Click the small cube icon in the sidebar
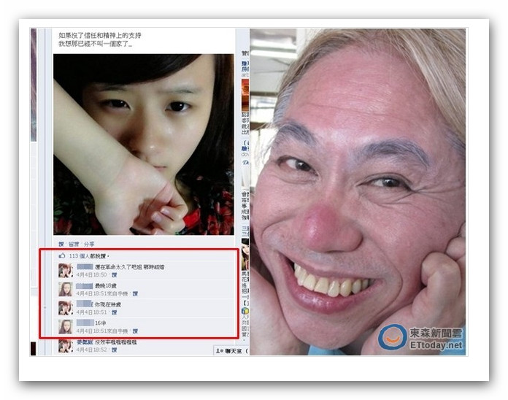508x400 pixels. [245, 311]
